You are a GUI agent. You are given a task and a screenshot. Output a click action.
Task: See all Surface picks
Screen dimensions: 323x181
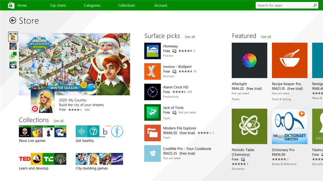pos(190,37)
